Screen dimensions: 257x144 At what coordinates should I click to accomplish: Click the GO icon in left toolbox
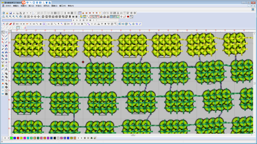point(3,94)
